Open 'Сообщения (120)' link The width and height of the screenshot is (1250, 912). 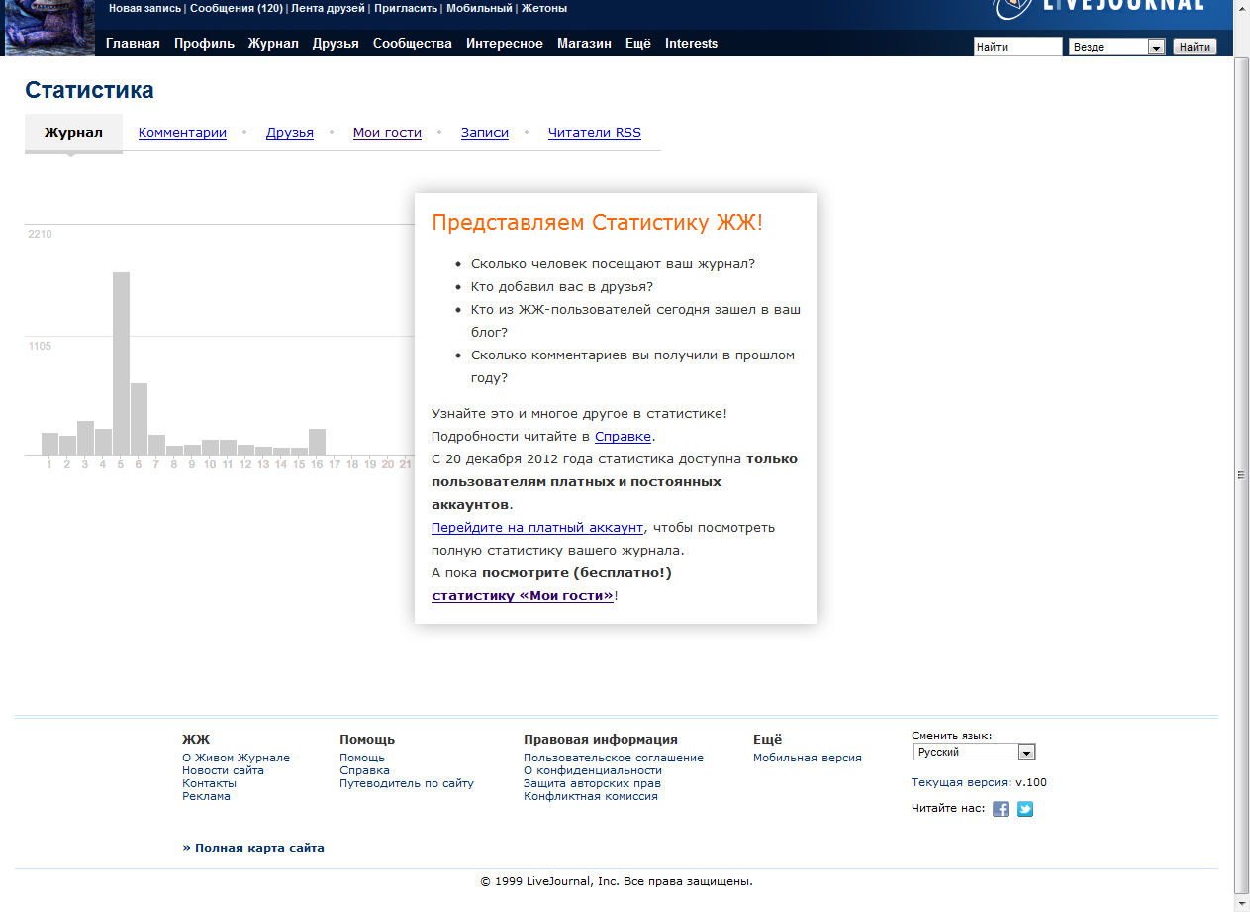coord(236,8)
